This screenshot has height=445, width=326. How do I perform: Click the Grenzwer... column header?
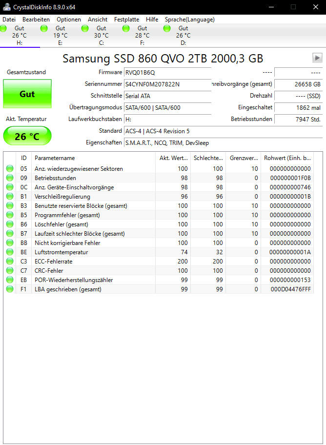(x=244, y=158)
